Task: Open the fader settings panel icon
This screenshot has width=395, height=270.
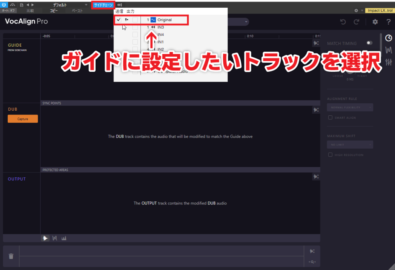Action: click(389, 62)
